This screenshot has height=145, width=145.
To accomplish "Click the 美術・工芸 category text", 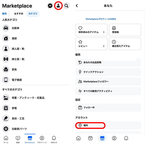I will pos(18,119).
